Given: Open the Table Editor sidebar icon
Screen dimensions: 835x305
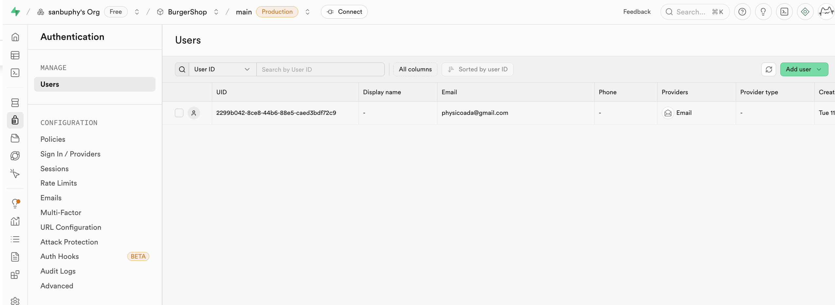Looking at the screenshot, I should (x=15, y=55).
